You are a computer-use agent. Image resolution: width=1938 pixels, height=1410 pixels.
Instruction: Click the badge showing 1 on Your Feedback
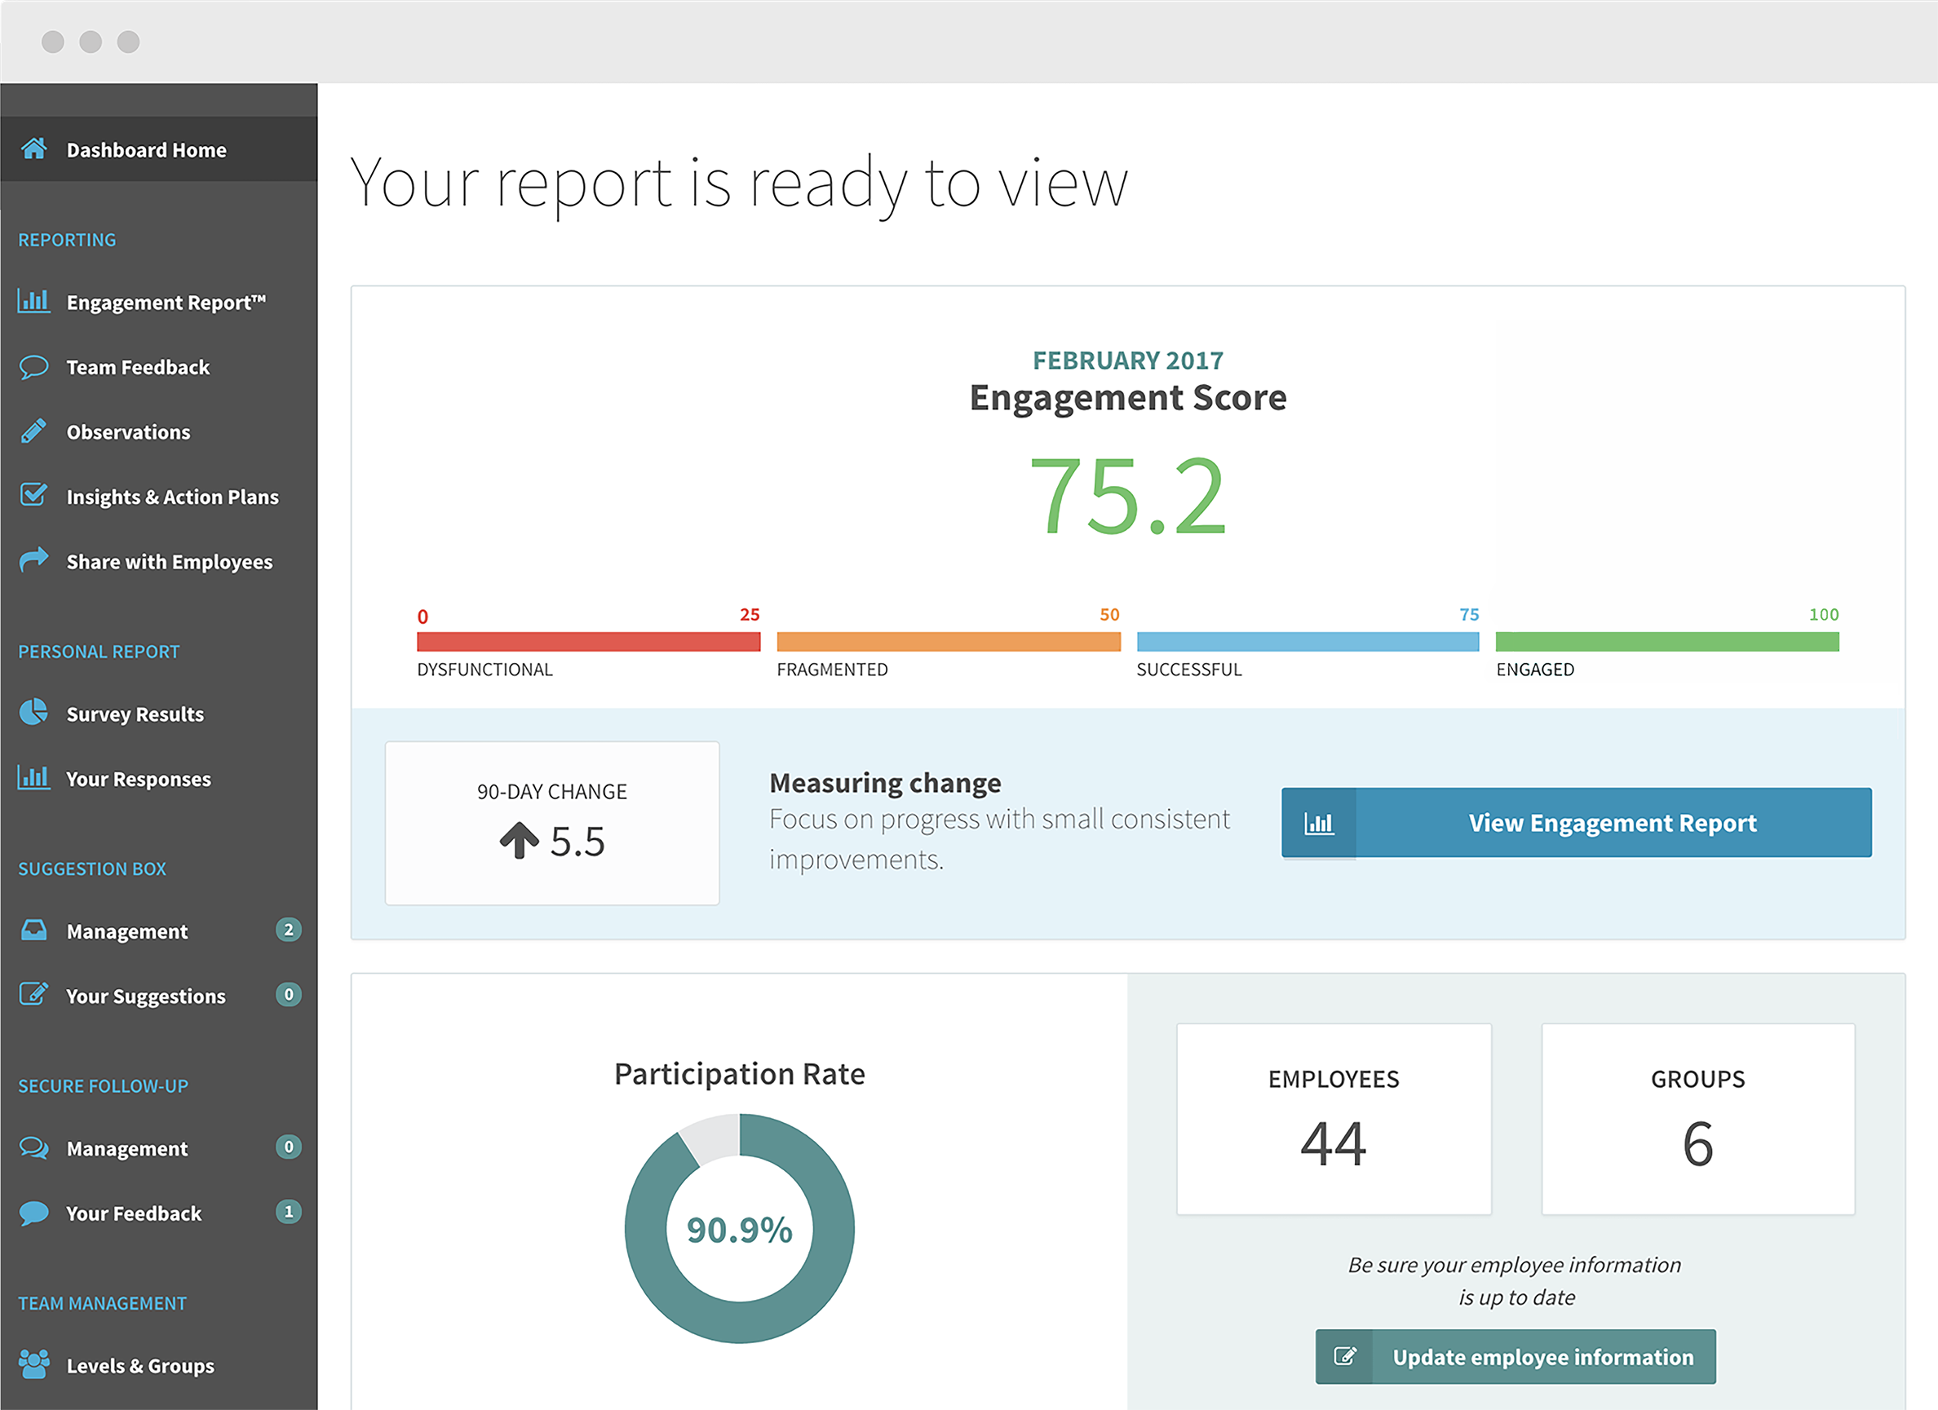(289, 1212)
